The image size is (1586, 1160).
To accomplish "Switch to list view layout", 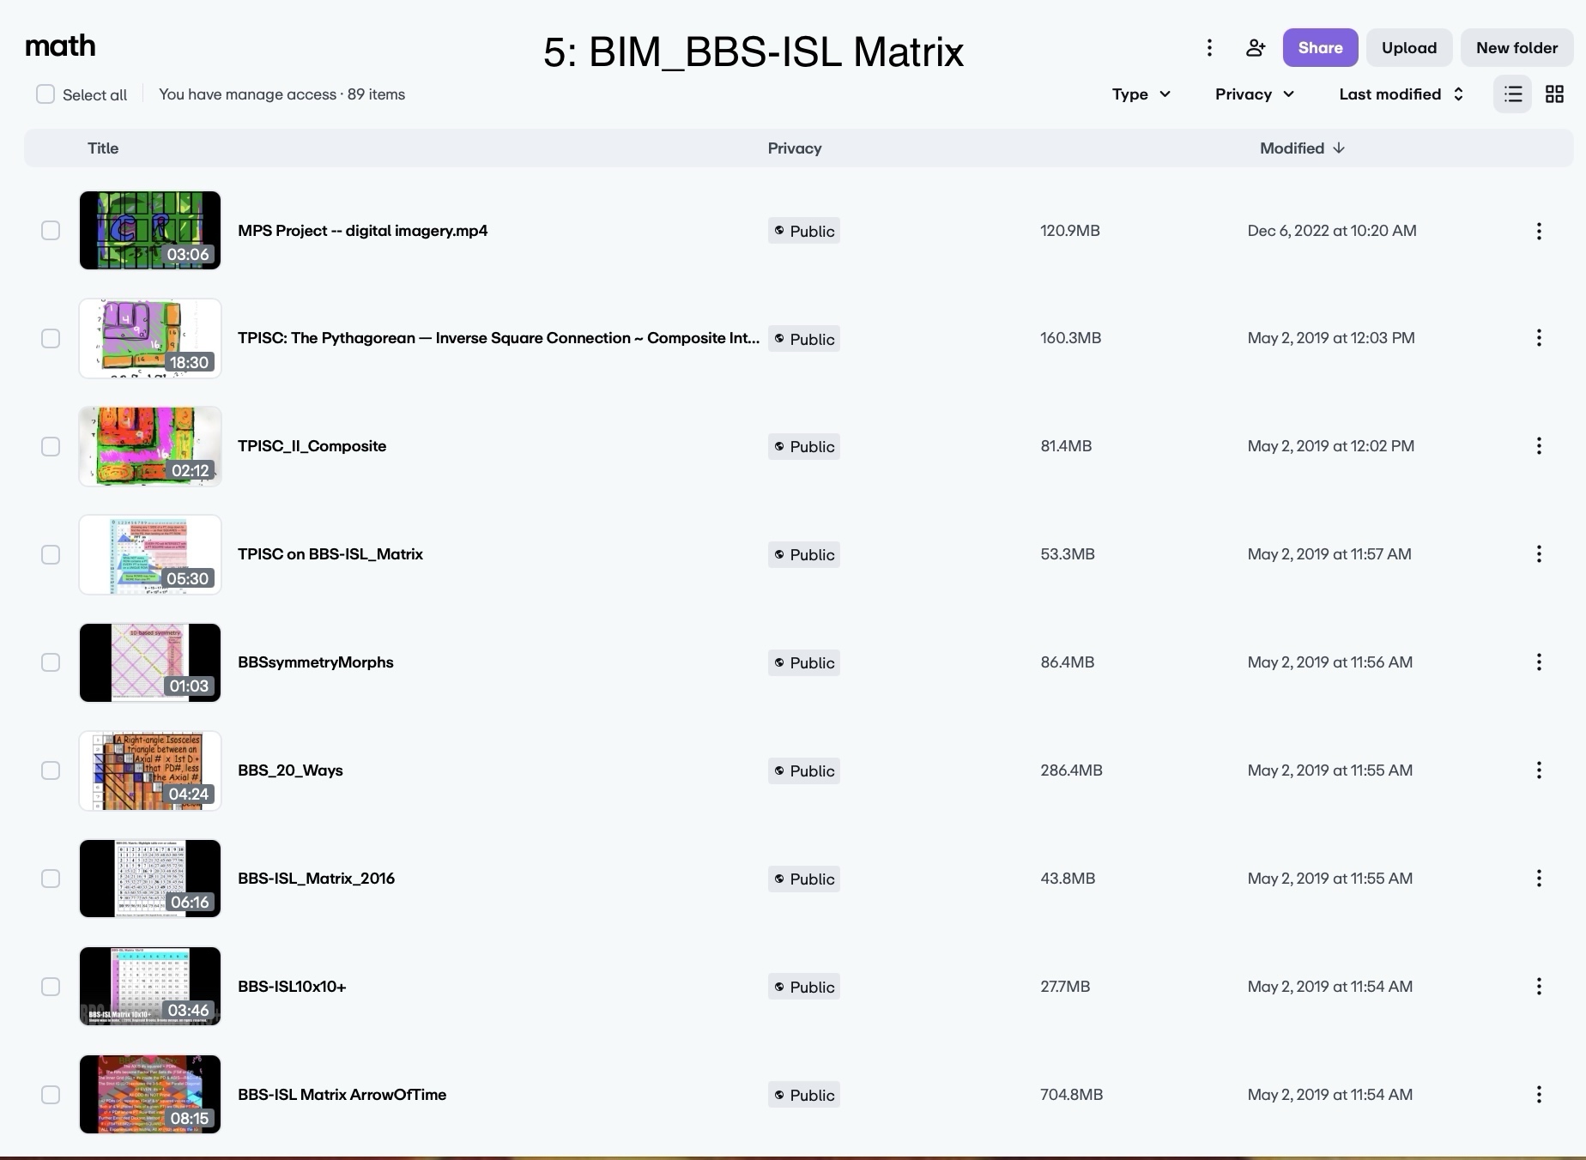I will (1513, 94).
